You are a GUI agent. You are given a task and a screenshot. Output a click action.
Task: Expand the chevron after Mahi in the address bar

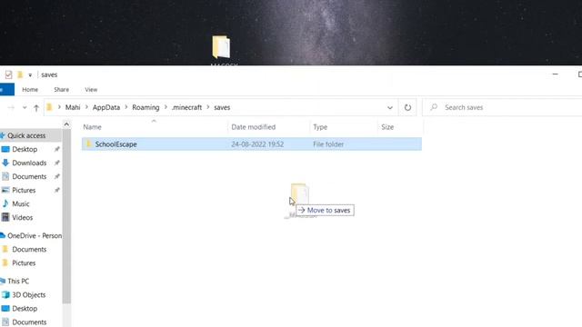(x=86, y=107)
